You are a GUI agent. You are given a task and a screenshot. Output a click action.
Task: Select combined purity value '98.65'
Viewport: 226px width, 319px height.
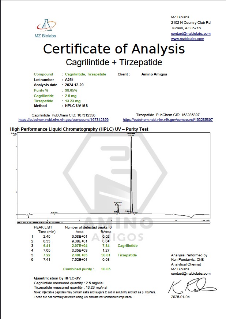pyautogui.click(x=106, y=269)
